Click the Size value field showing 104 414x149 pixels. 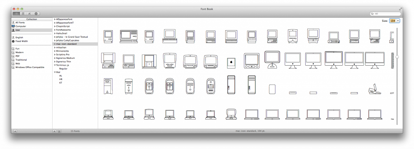(393, 21)
